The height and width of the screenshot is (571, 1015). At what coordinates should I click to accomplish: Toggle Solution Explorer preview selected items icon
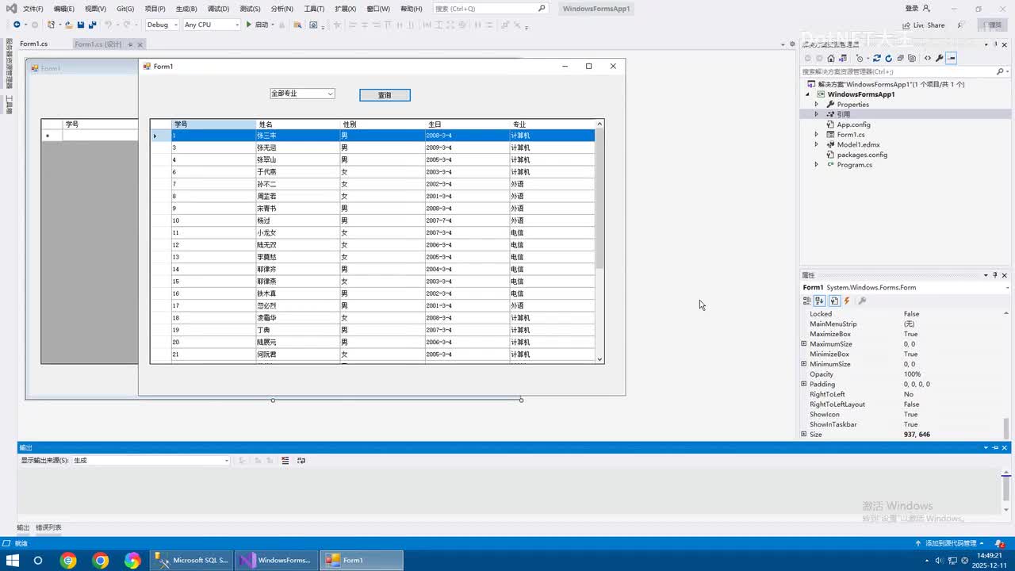952,58
